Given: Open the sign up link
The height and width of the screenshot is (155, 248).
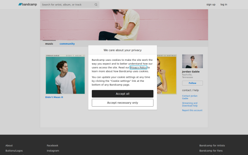Looking at the screenshot, I should (211, 5).
